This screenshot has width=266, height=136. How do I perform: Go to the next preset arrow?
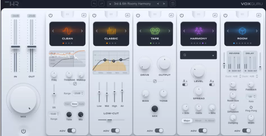tap(164, 4)
